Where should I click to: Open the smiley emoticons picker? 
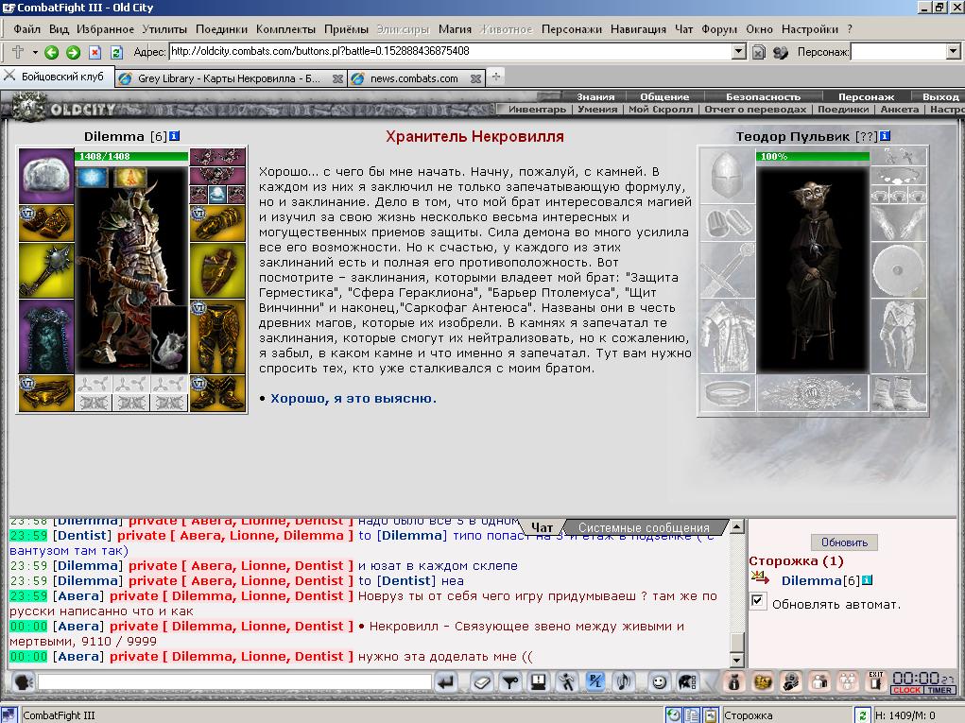pos(659,681)
